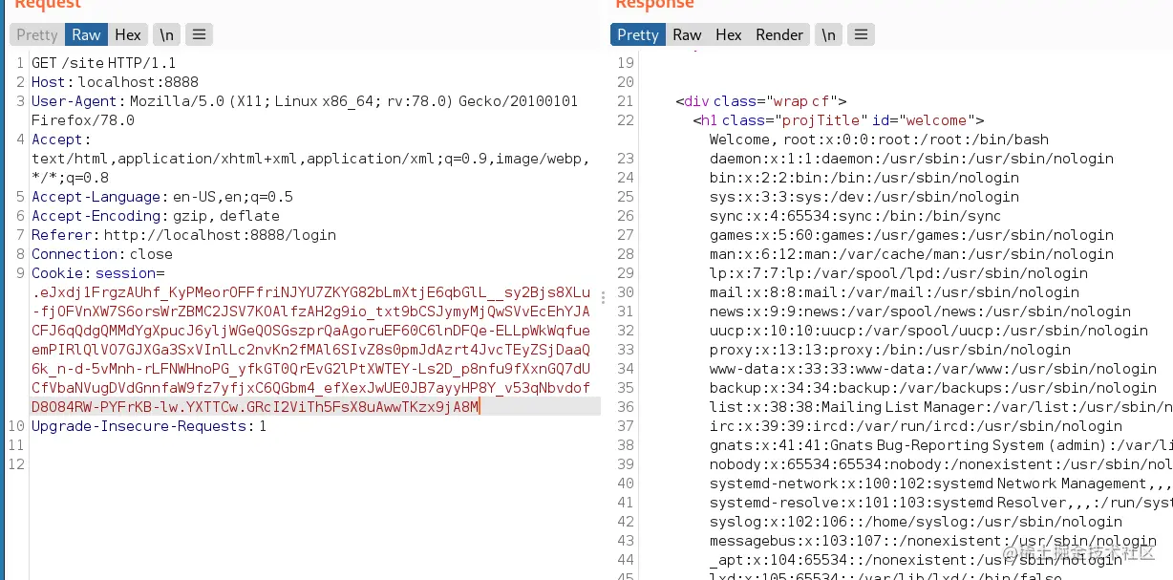Click the systemd-network:x:100:102 entry
The width and height of the screenshot is (1173, 580).
[x=941, y=483]
